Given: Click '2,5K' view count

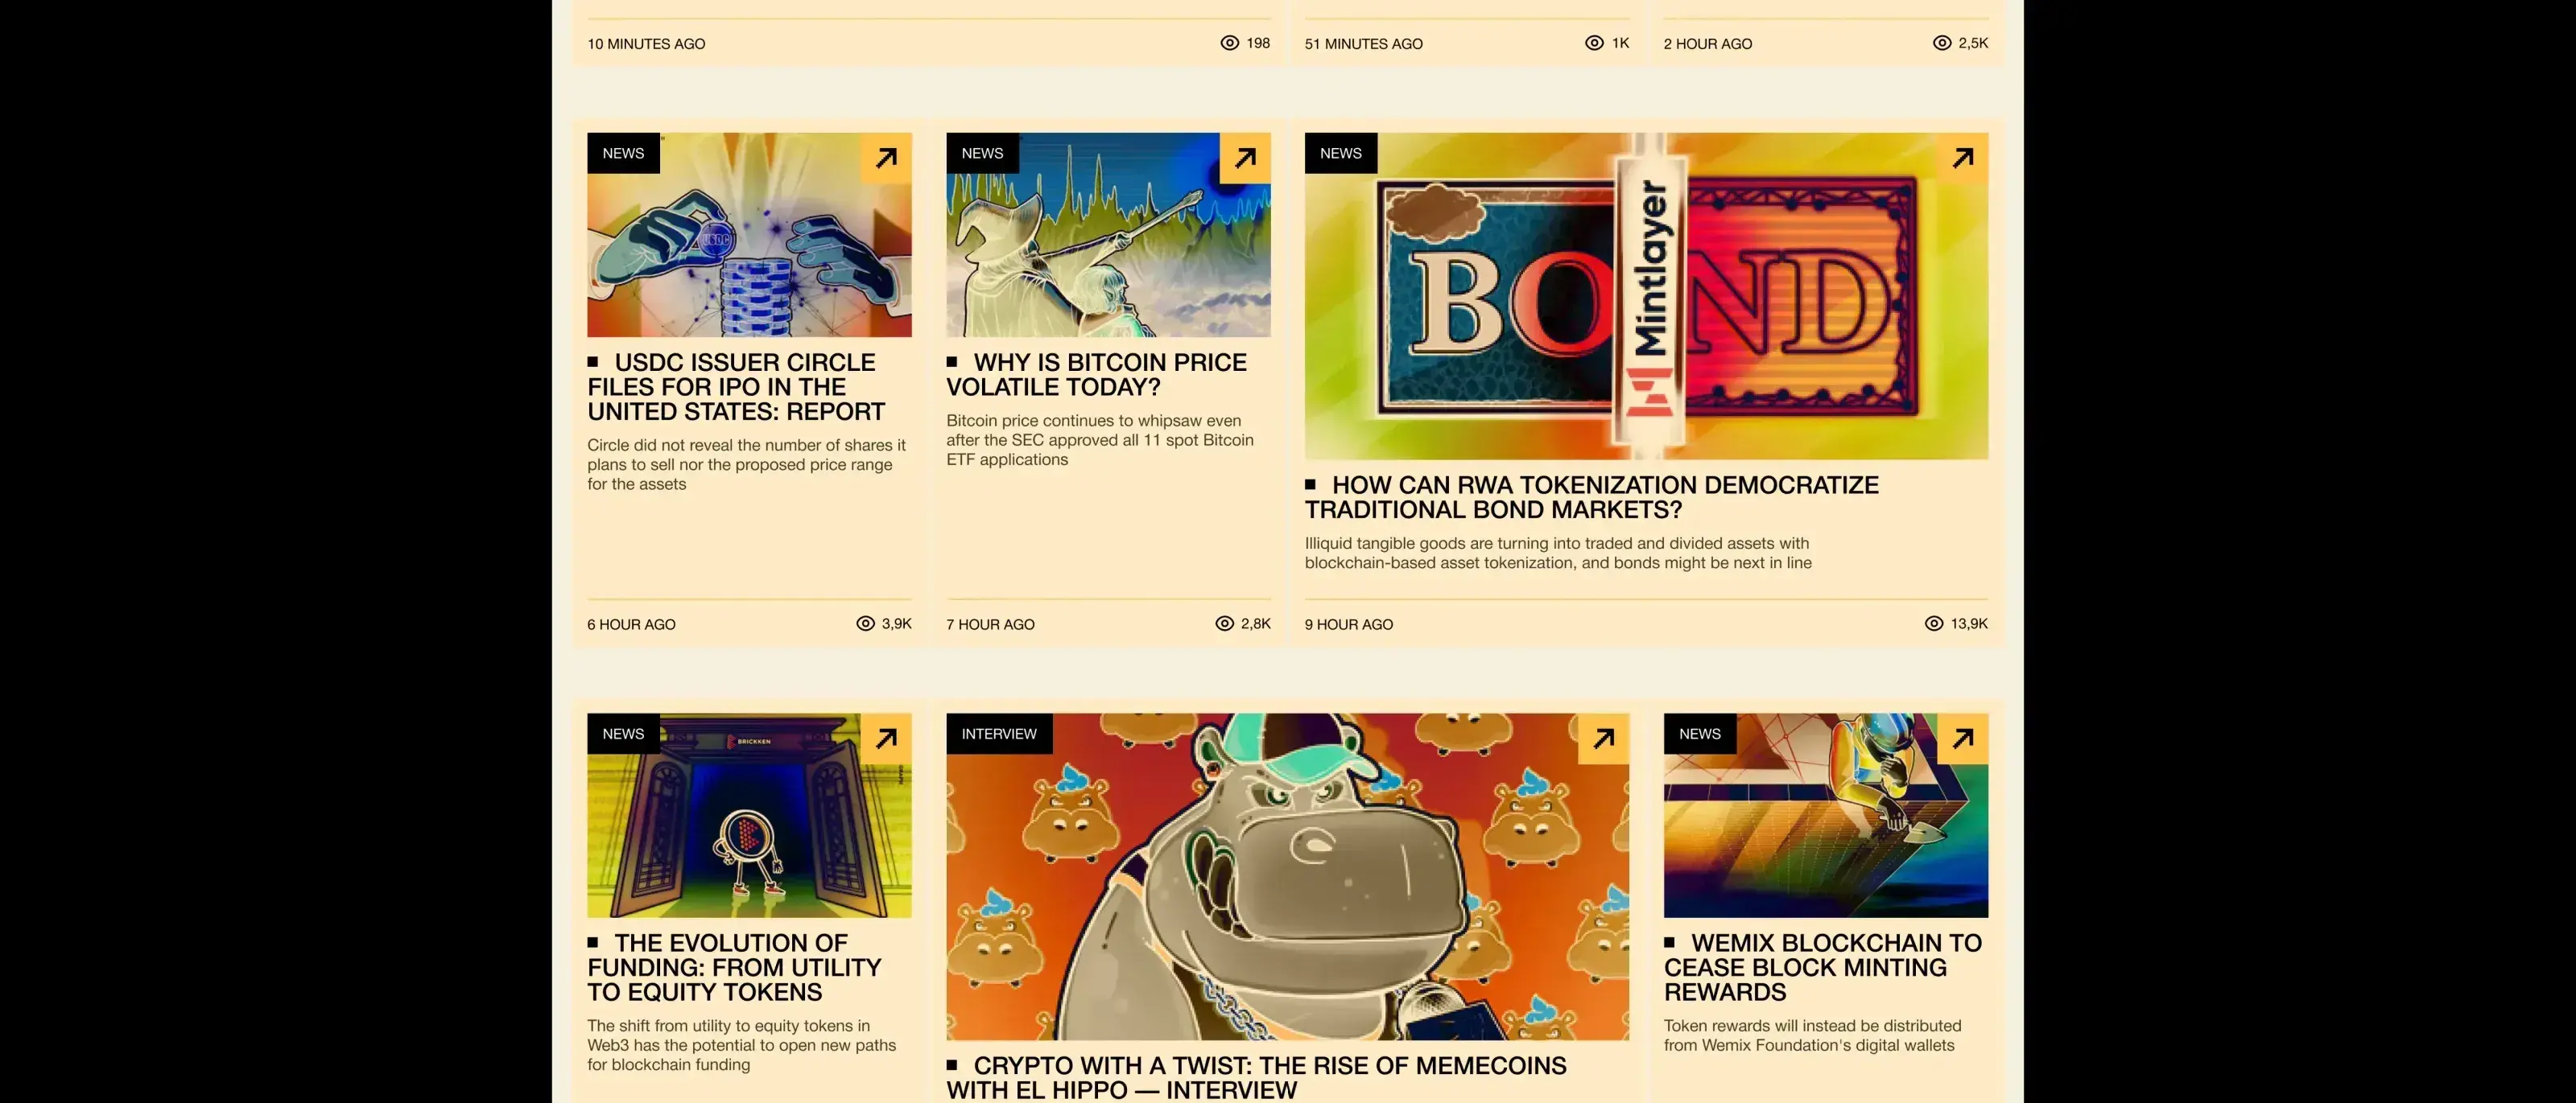Looking at the screenshot, I should click(1973, 43).
